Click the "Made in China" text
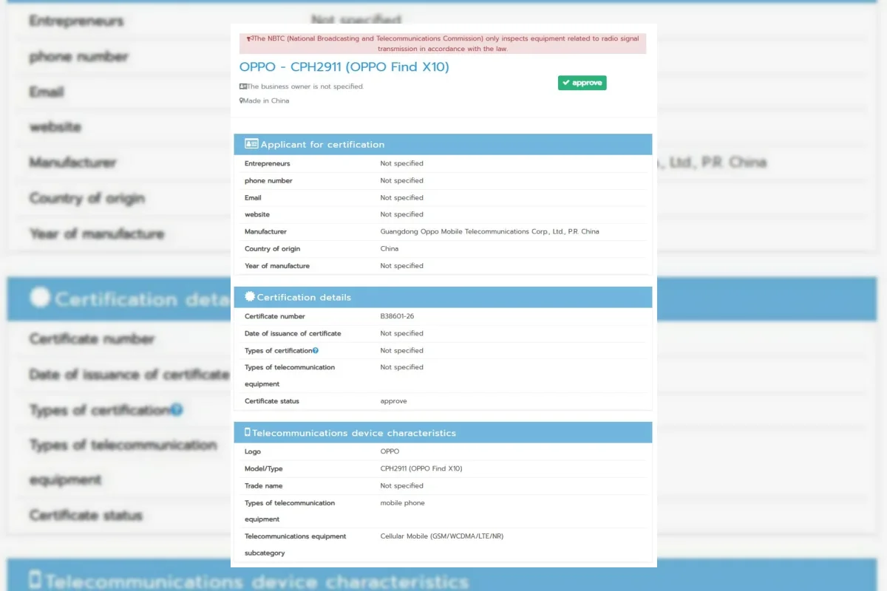887x591 pixels. tap(266, 100)
